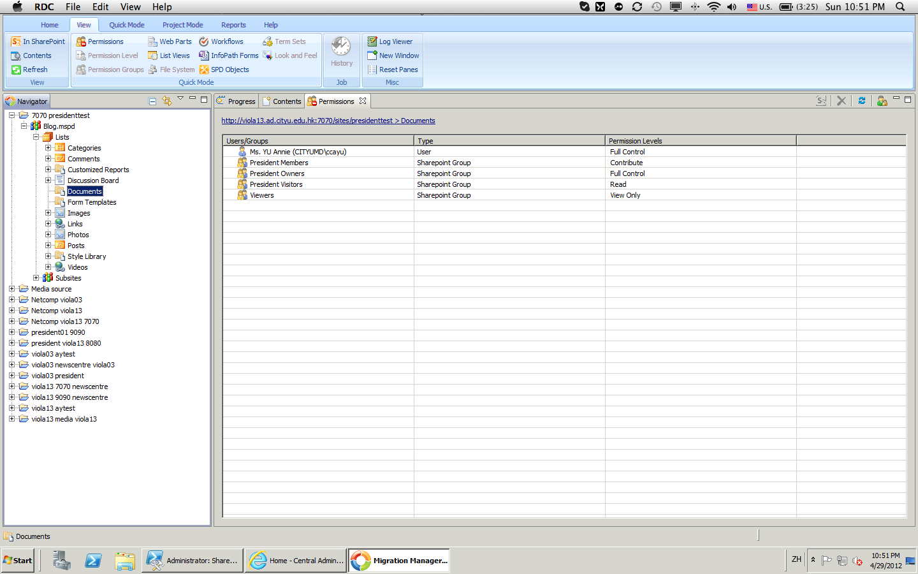The image size is (918, 574).
Task: Open InfoPath Forms from the ribbon
Action: [x=229, y=55]
